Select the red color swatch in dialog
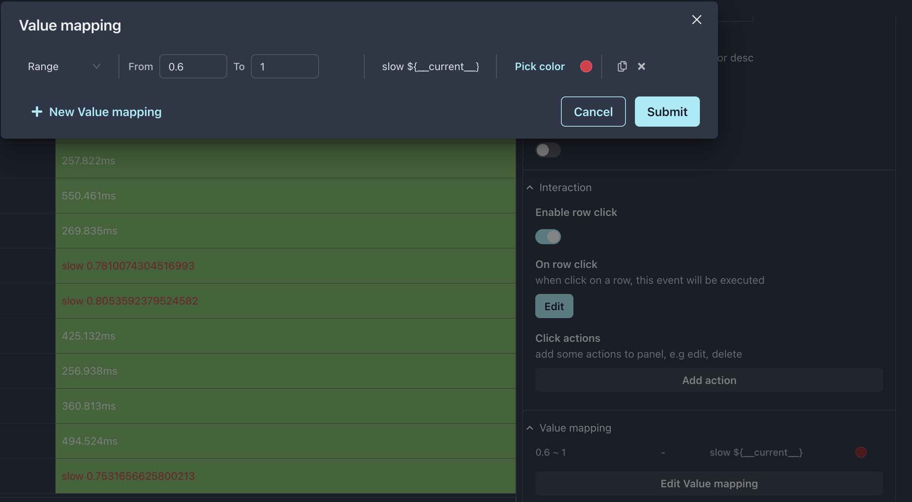 click(586, 66)
